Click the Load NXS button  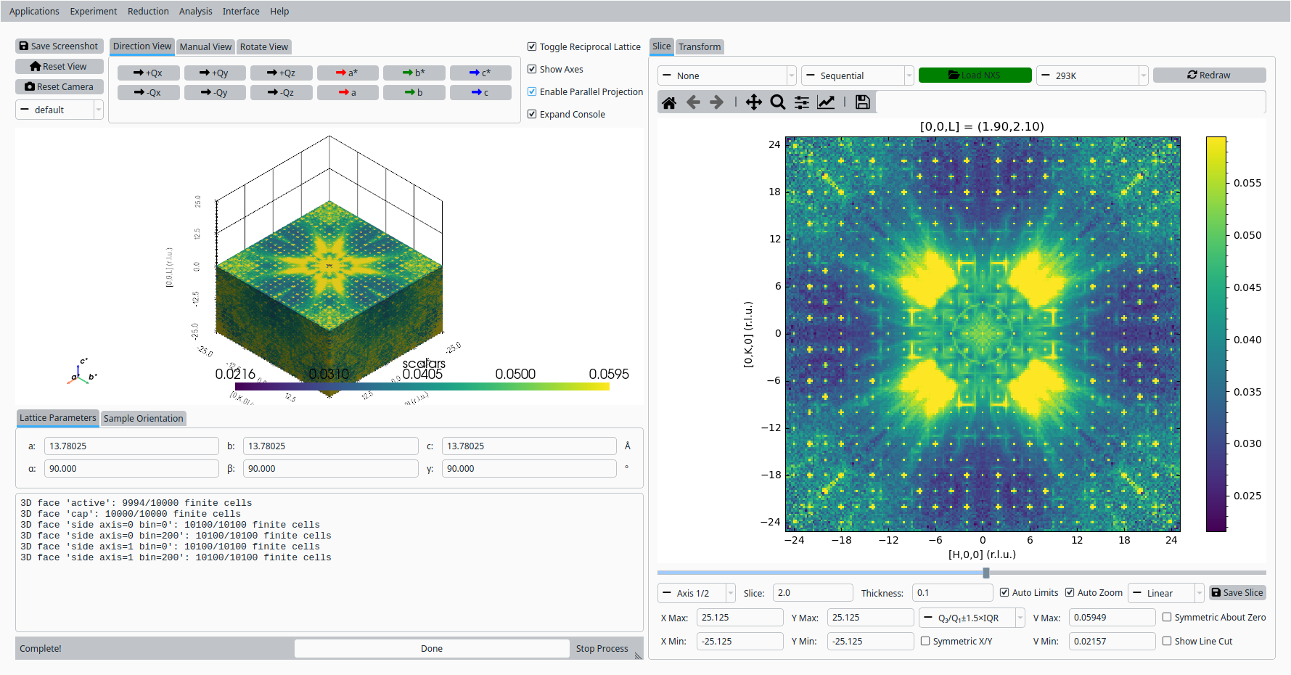click(975, 75)
